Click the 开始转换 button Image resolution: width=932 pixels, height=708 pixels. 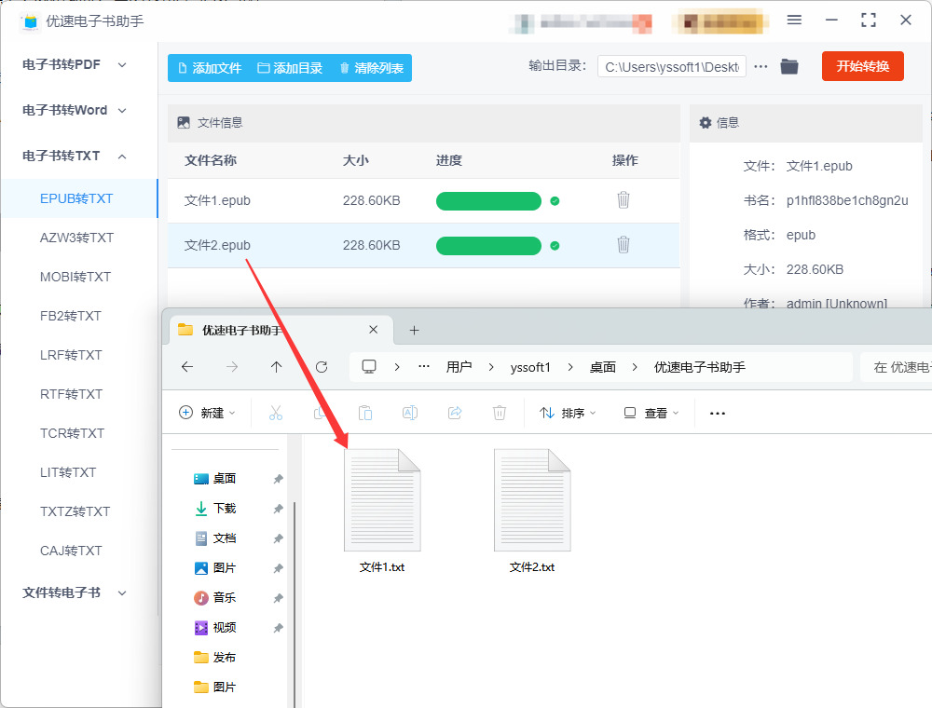[x=862, y=66]
